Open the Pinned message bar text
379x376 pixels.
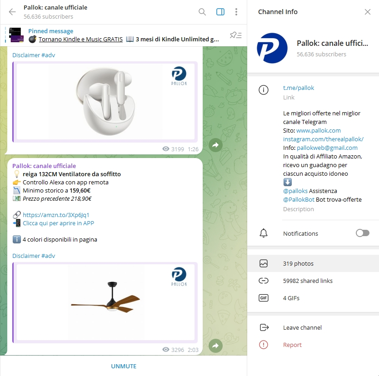tap(123, 35)
